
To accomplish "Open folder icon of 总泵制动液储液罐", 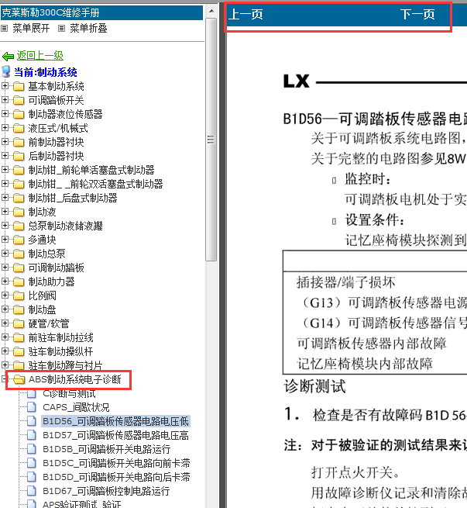I will coord(19,226).
